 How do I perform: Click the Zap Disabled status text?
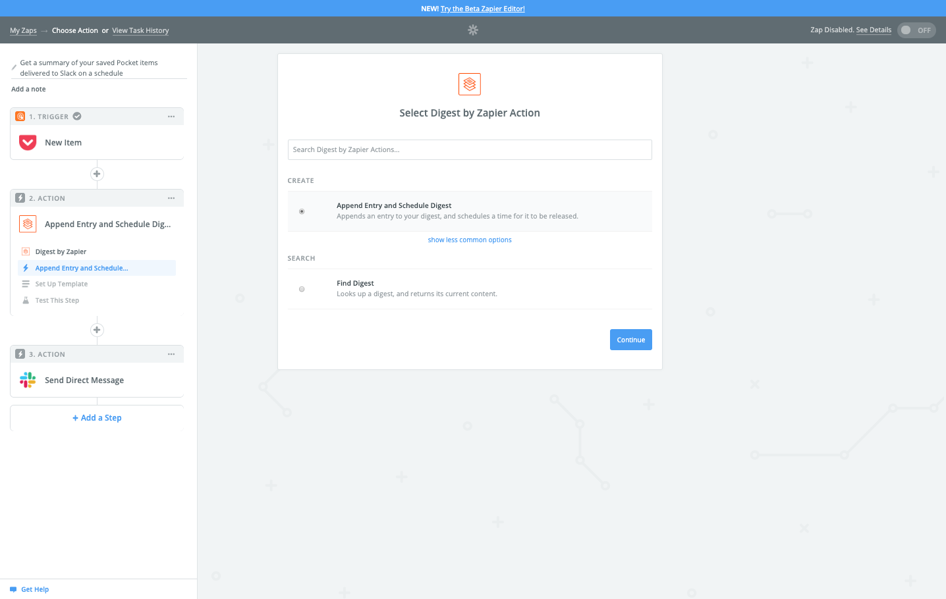click(x=832, y=30)
